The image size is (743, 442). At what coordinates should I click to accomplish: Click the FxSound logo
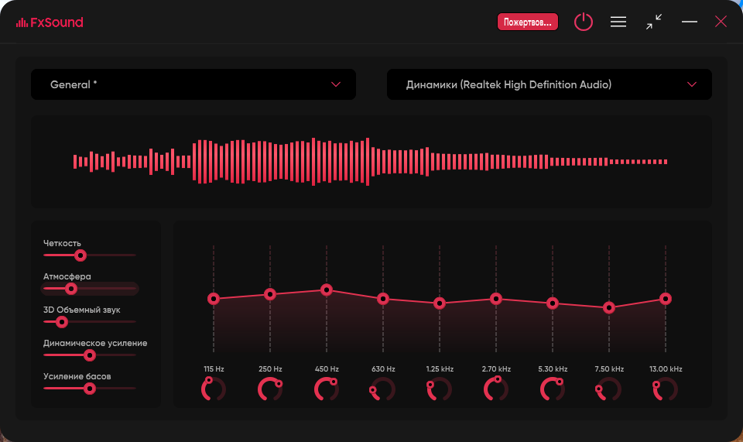[x=50, y=22]
